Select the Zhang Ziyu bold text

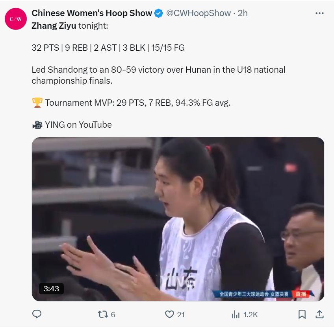coord(54,26)
